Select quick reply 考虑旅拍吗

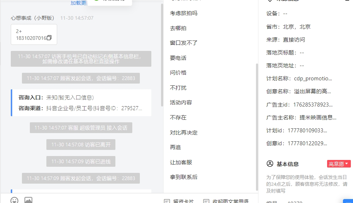183,13
